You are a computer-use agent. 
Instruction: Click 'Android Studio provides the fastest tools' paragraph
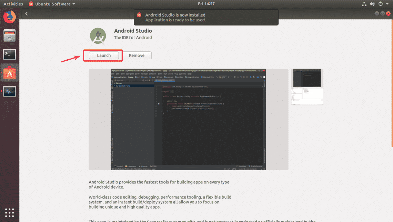(159, 184)
